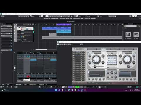Open the window layout setup gear
This screenshot has height=105, width=141.
(x=140, y=16)
